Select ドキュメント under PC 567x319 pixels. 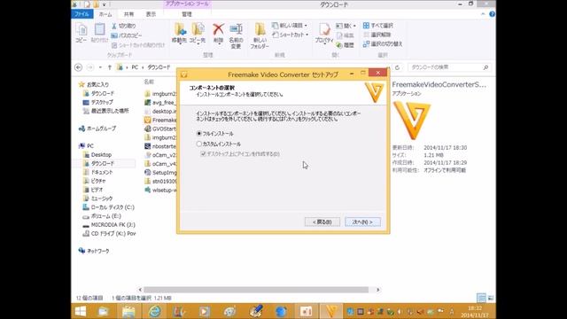point(97,172)
